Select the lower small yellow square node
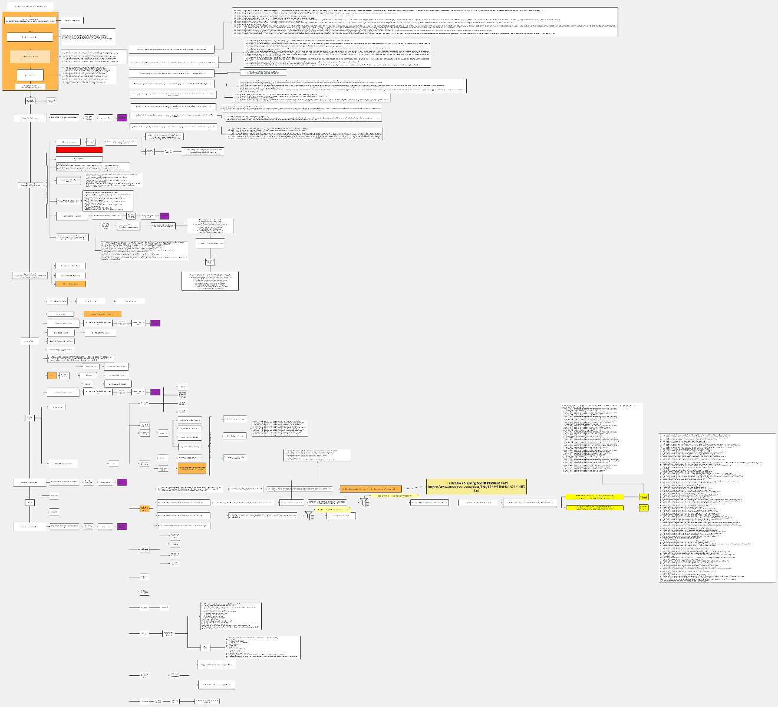Viewport: 778px width, 707px height. (644, 507)
